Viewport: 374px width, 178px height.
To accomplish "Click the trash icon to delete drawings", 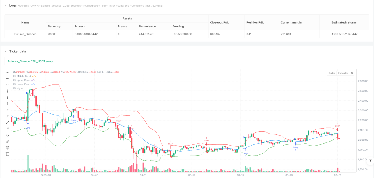I will (8, 154).
